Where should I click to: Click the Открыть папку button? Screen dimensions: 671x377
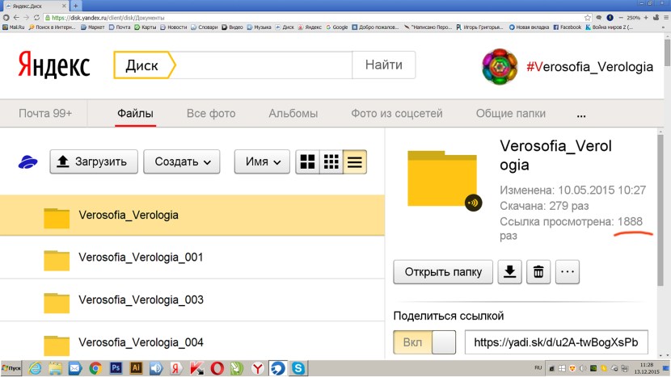tap(443, 272)
